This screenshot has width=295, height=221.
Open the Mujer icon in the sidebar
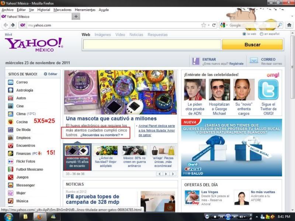point(11,193)
